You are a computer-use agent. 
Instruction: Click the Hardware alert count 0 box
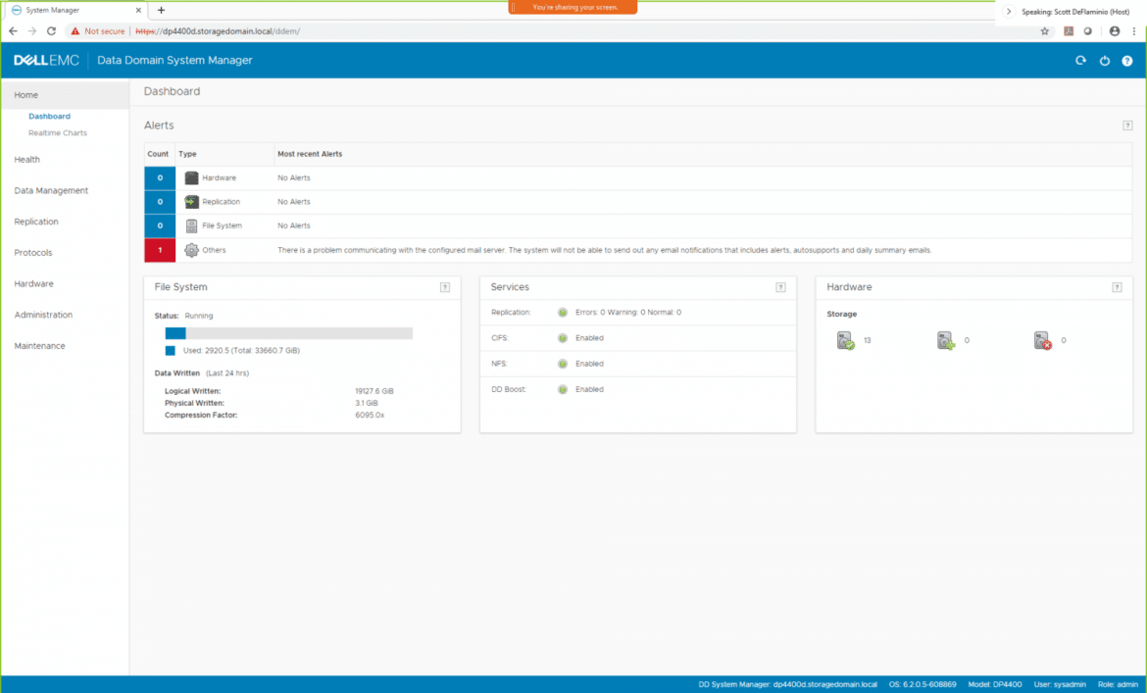pos(160,177)
